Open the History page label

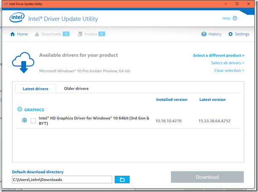point(215,34)
